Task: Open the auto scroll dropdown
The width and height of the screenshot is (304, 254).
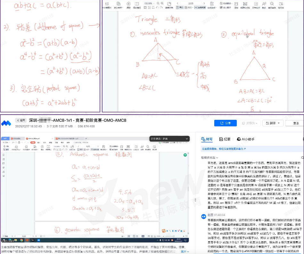Action: tap(212, 5)
